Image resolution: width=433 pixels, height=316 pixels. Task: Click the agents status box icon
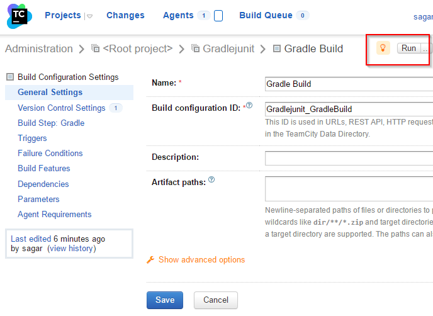click(218, 16)
